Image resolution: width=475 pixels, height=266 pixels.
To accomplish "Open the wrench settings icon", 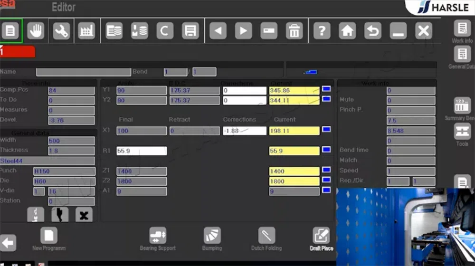I will pos(61,30).
